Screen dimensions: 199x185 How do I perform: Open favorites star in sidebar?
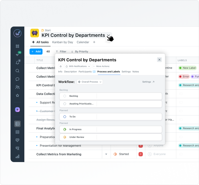click(17, 95)
